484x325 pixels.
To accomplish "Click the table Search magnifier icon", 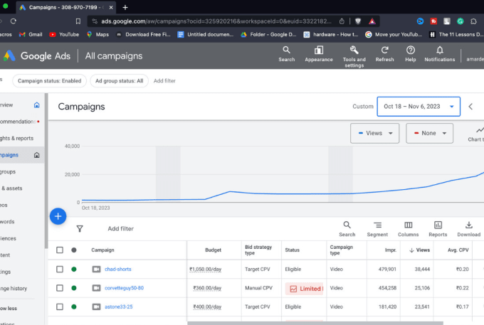I will click(x=347, y=229).
